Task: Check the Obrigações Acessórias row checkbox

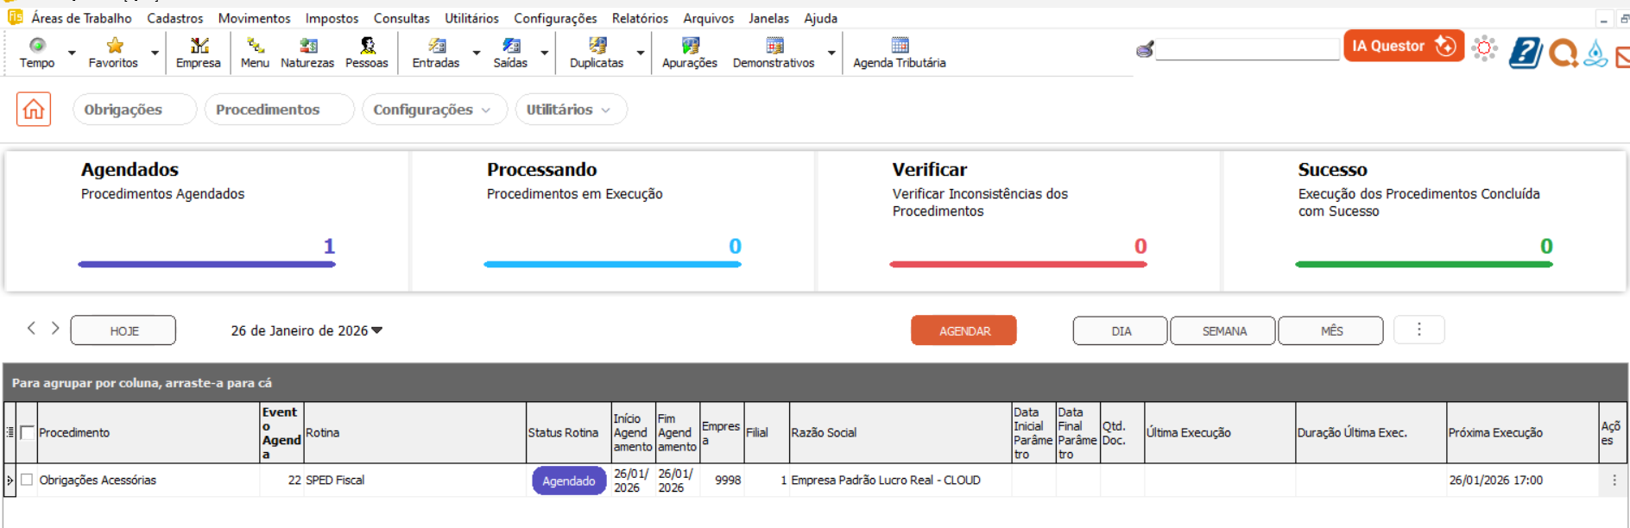Action: coord(27,480)
